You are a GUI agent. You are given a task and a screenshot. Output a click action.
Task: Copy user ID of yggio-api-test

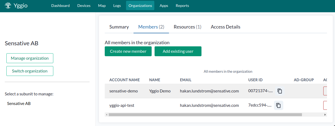tap(278, 105)
